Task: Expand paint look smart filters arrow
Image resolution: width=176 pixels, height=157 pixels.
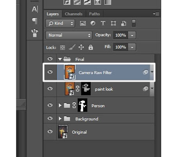Action: tap(152, 88)
